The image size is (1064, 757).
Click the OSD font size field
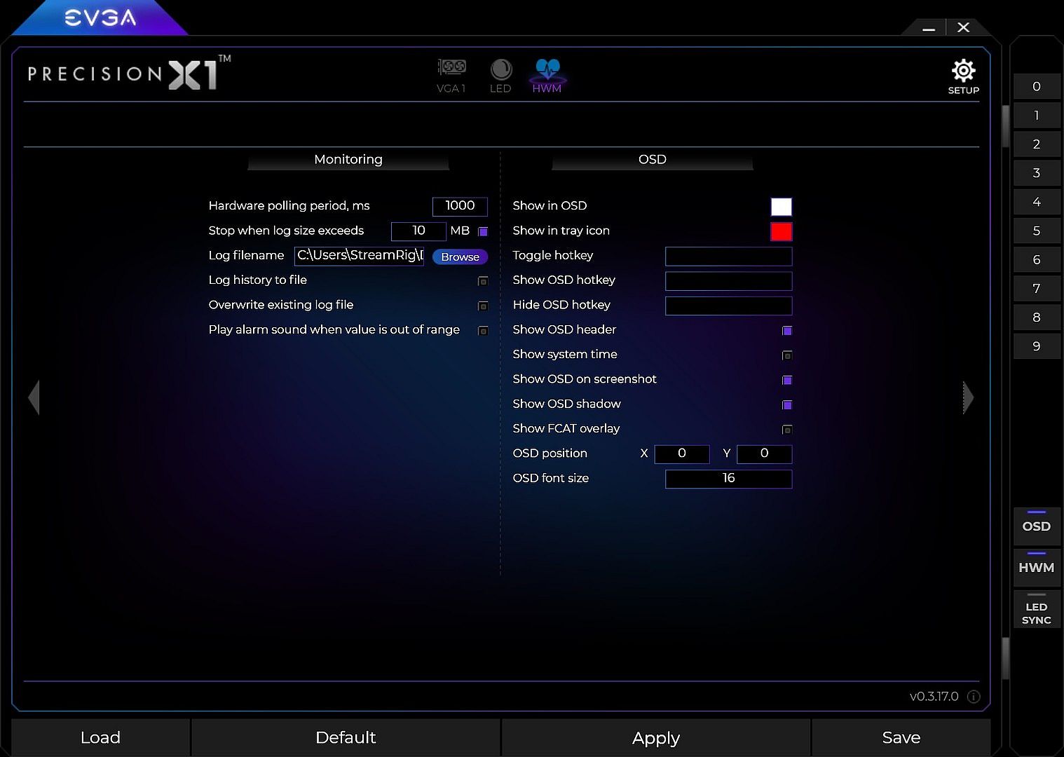point(728,479)
